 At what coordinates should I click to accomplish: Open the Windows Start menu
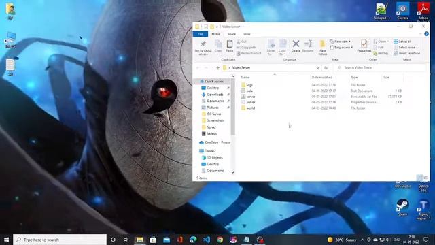6,240
